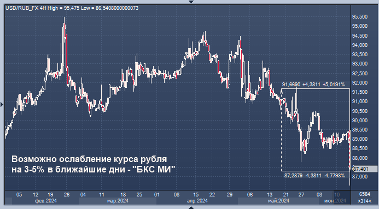Viewport: 379px width, 209px height.
Task: Click the >314< visible bars counter
Action: click(x=364, y=201)
